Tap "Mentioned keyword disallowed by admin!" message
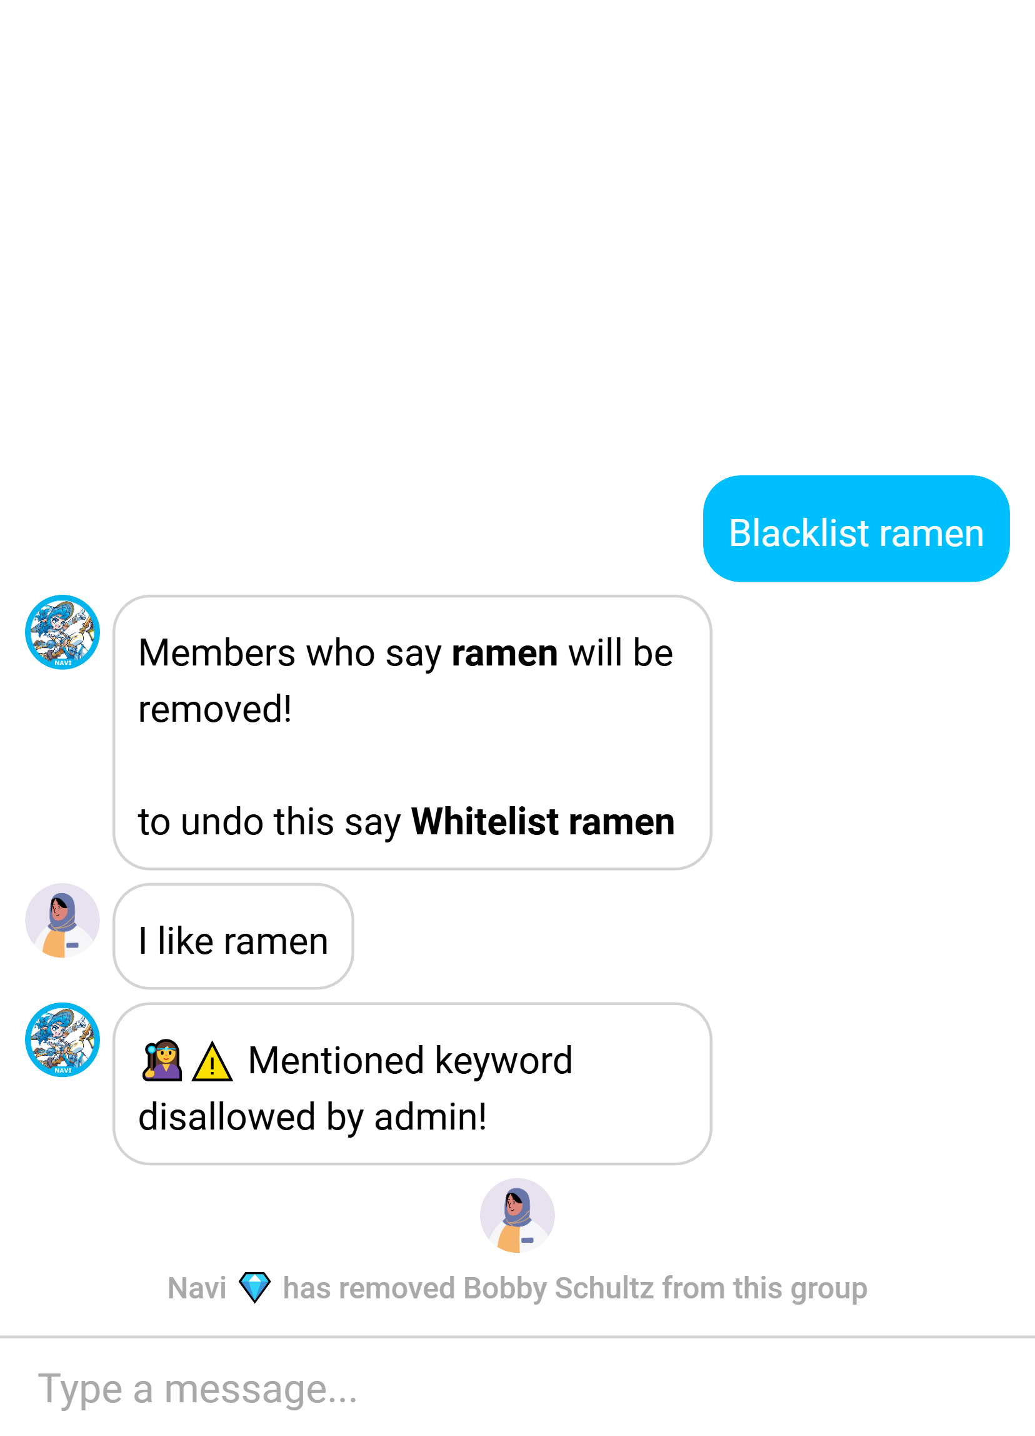The image size is (1035, 1436). click(x=412, y=1084)
